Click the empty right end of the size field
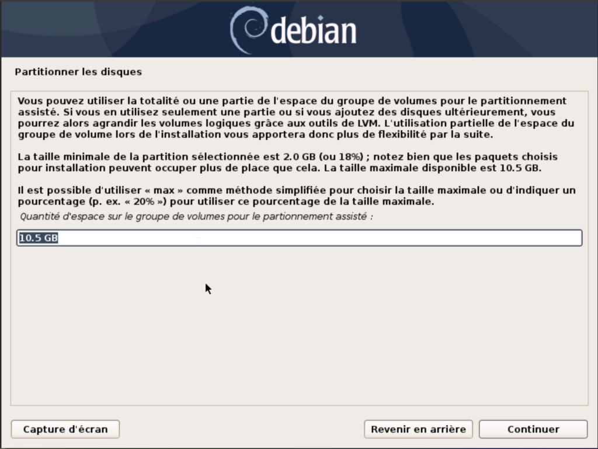The width and height of the screenshot is (598, 449). (x=526, y=238)
